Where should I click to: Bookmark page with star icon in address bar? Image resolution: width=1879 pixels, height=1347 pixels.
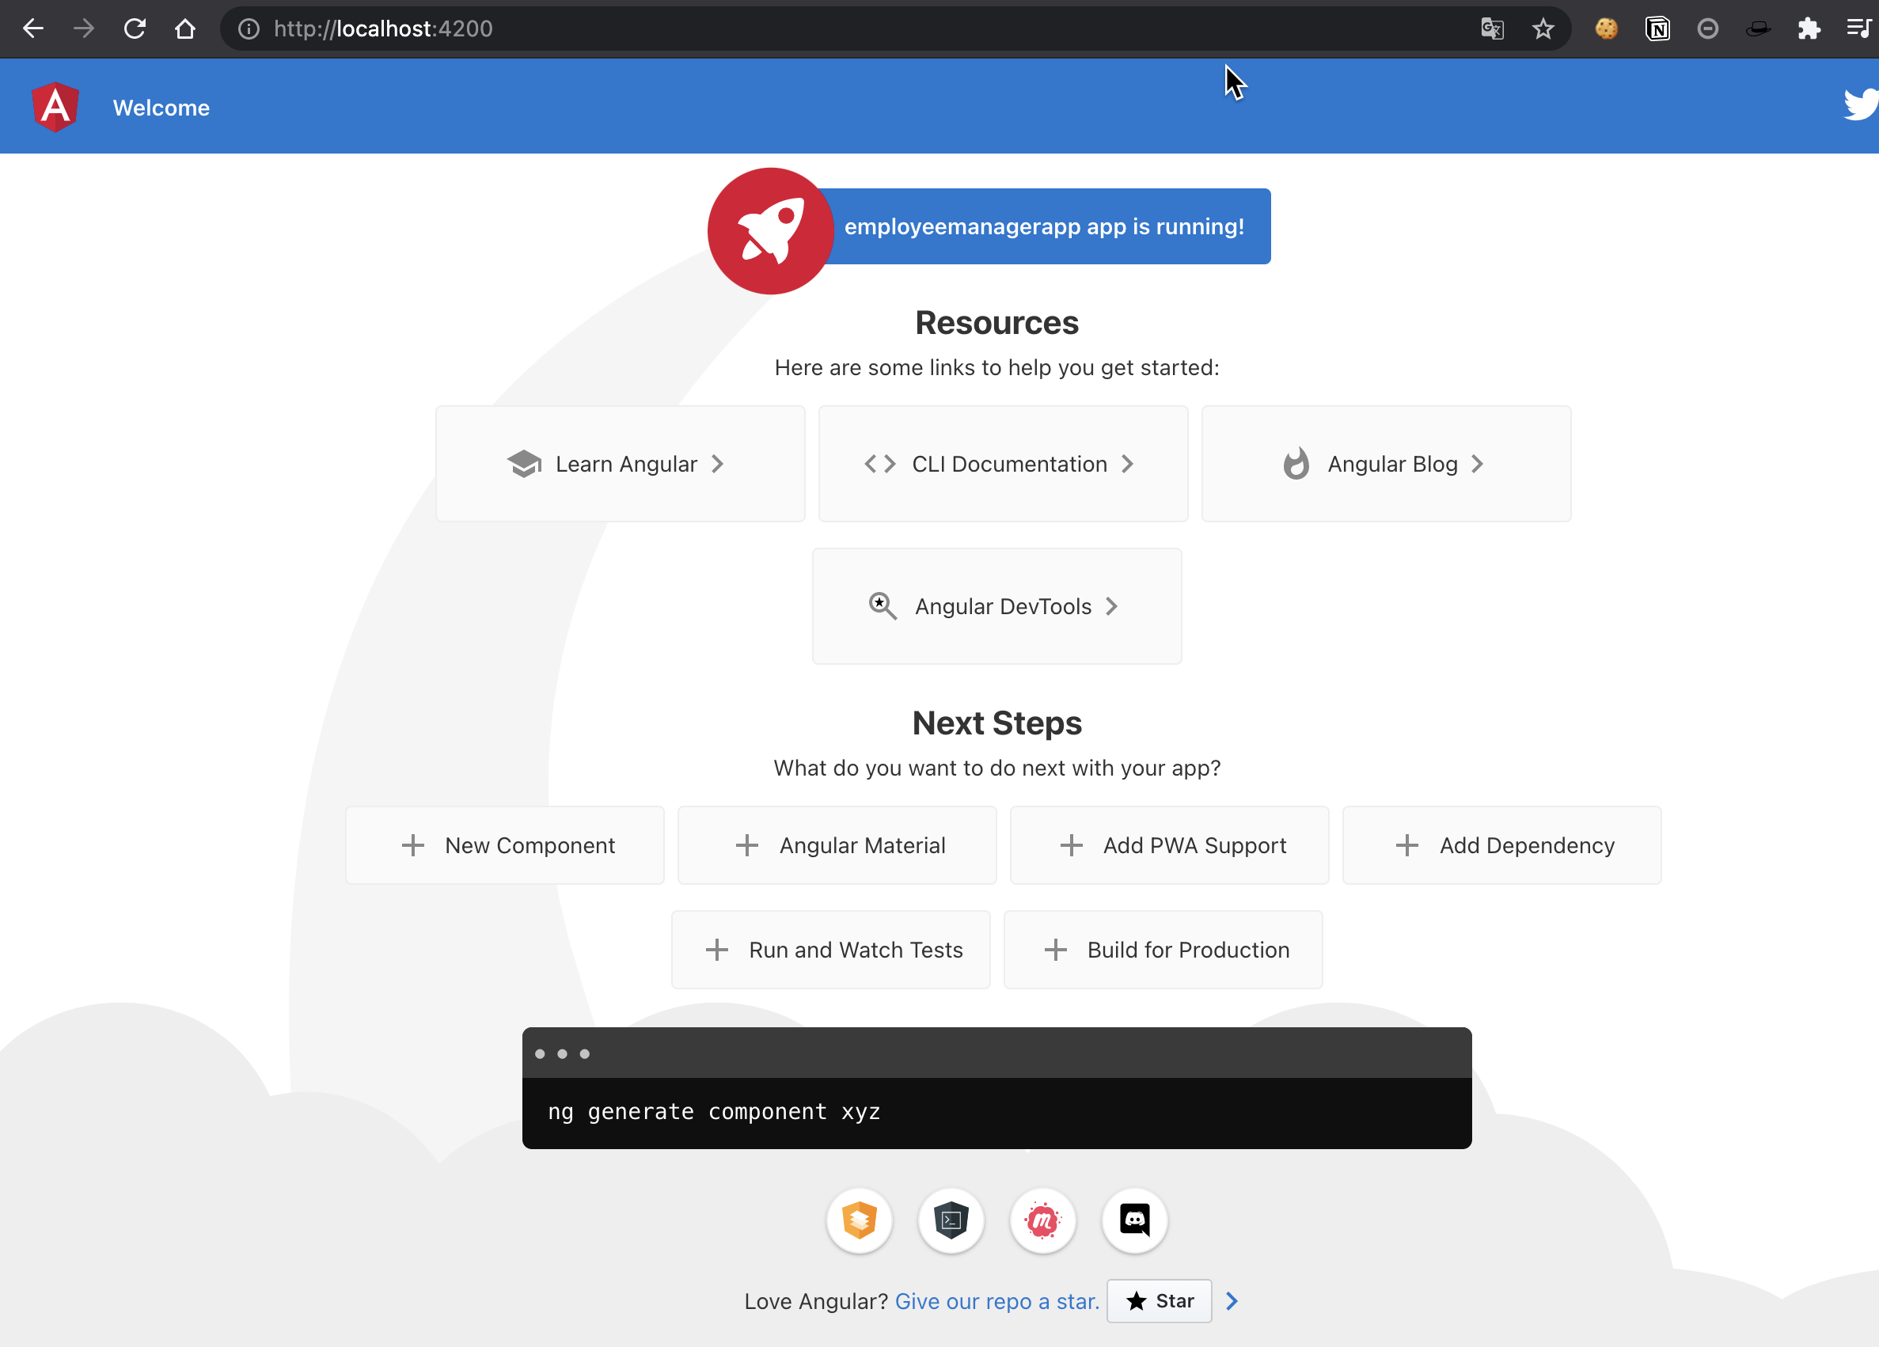click(1542, 29)
